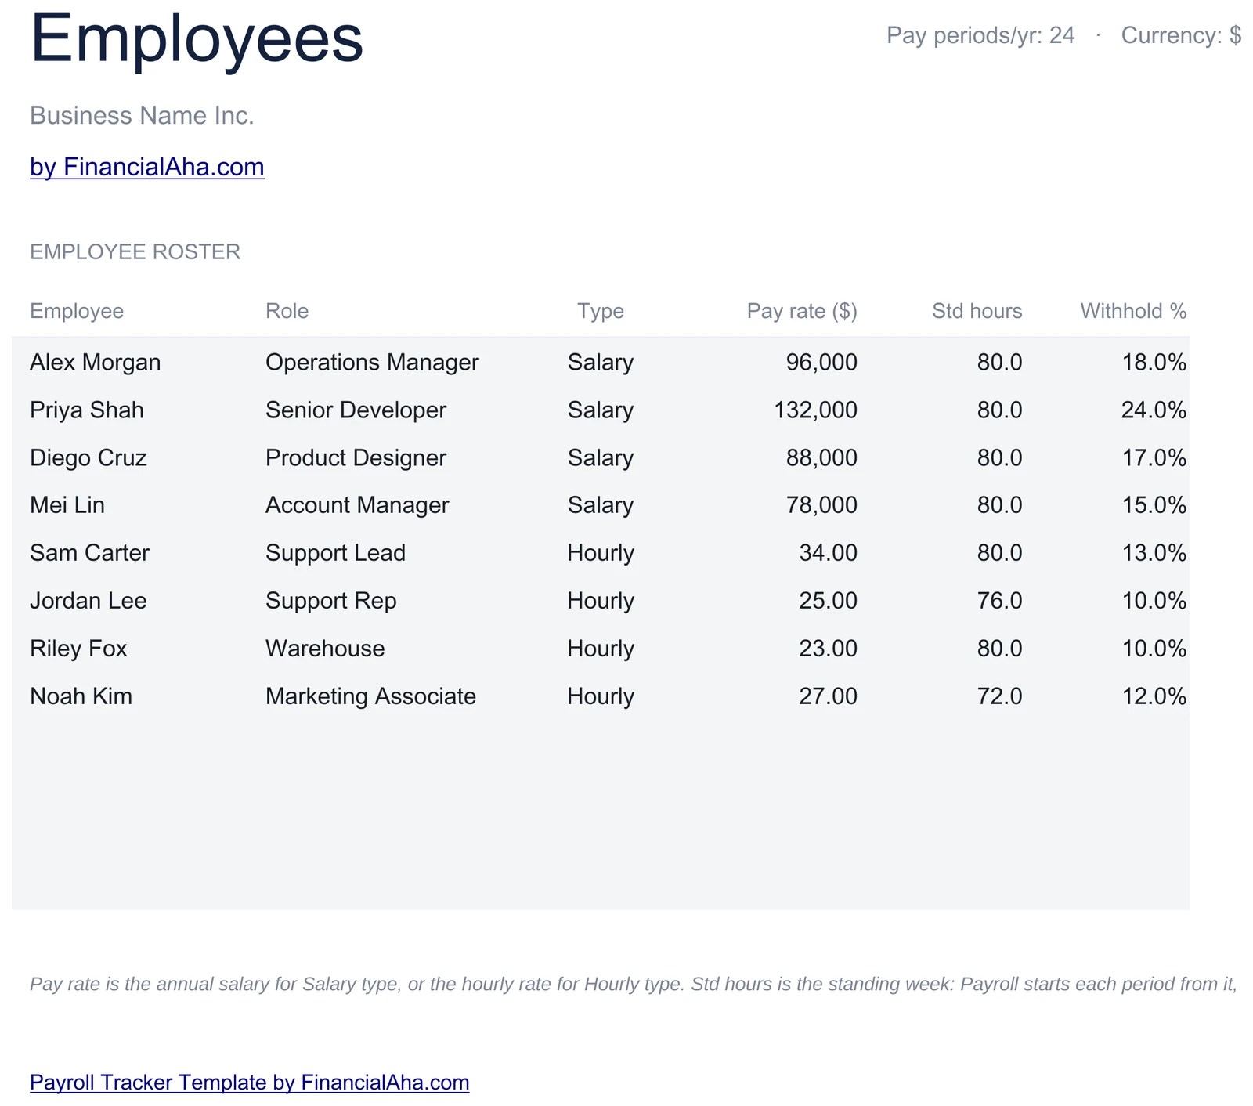Click the Account Manager role cell
Screen dimensions: 1253x1106
coord(357,505)
